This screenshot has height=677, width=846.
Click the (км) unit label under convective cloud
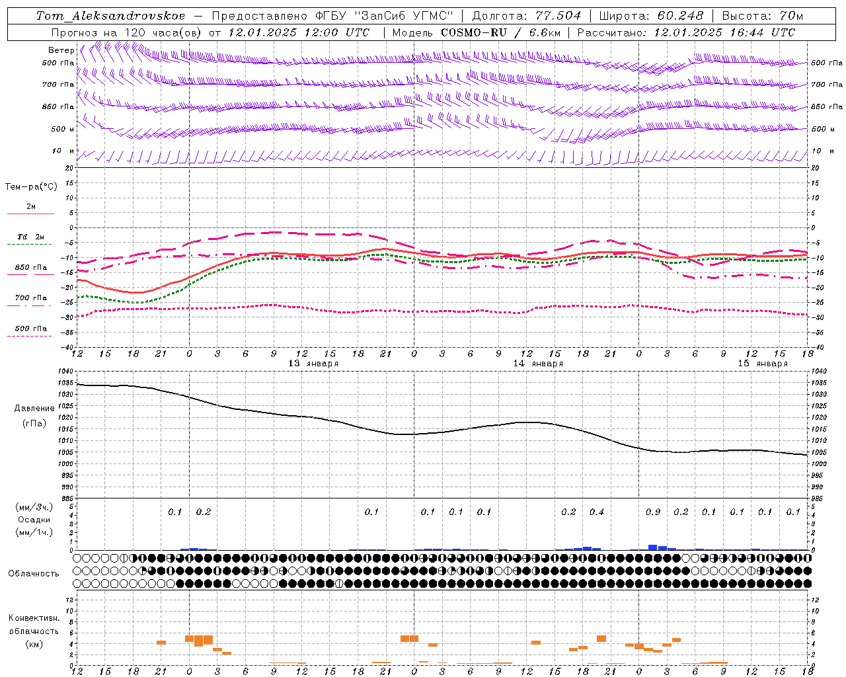(x=34, y=644)
